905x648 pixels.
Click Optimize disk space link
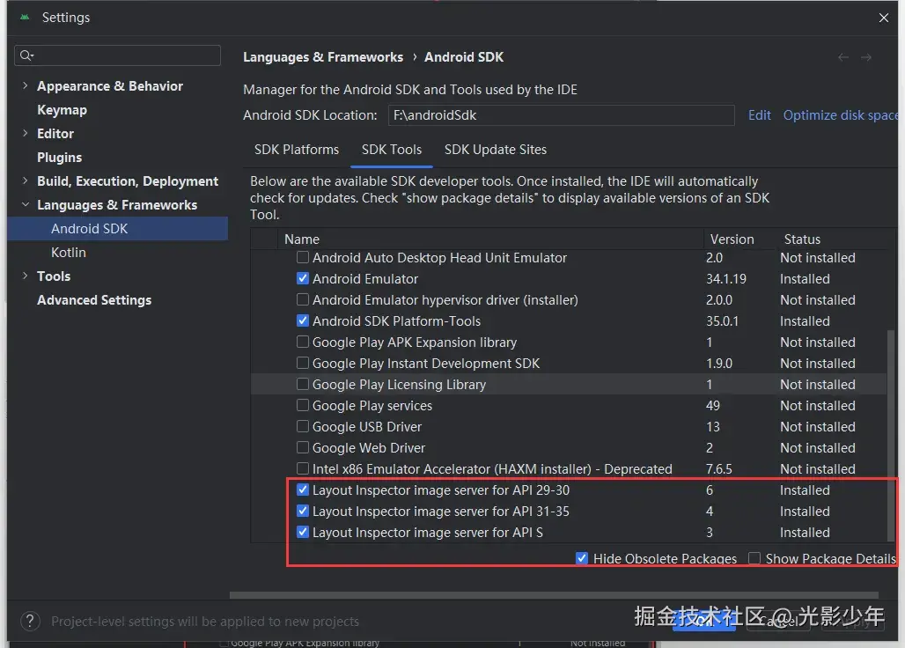click(x=841, y=115)
